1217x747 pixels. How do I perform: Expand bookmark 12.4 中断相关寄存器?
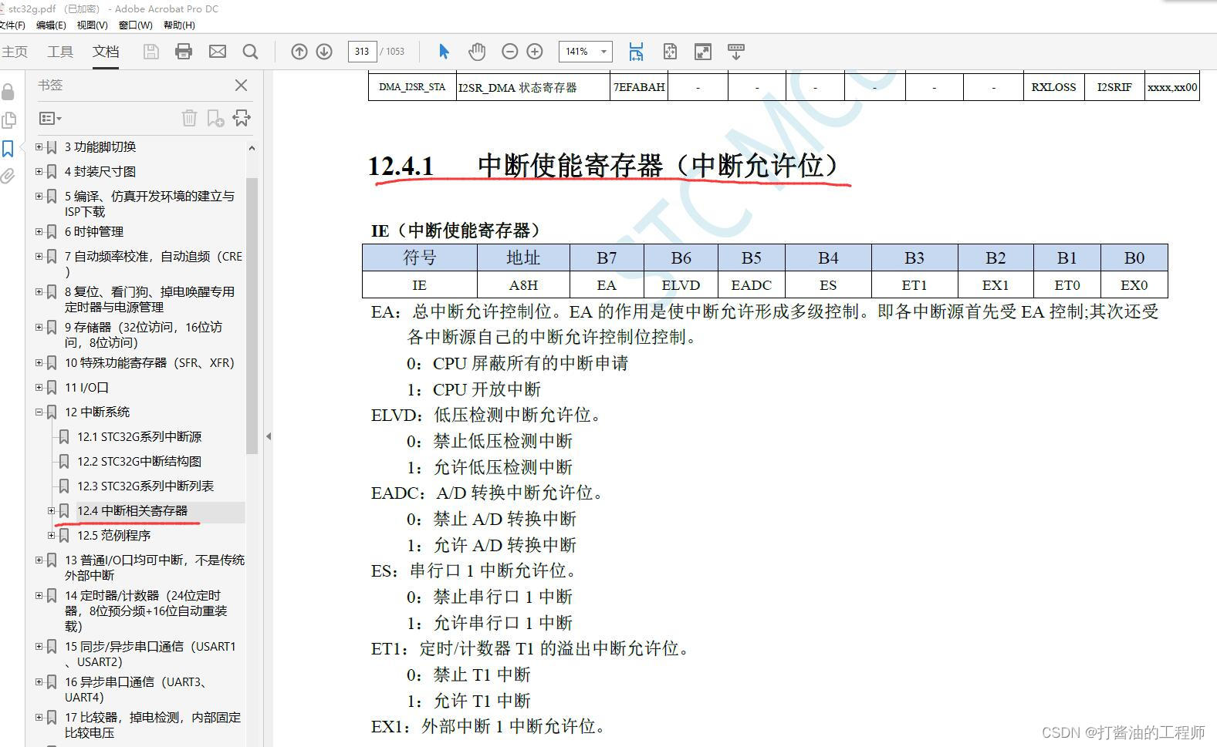pos(51,510)
